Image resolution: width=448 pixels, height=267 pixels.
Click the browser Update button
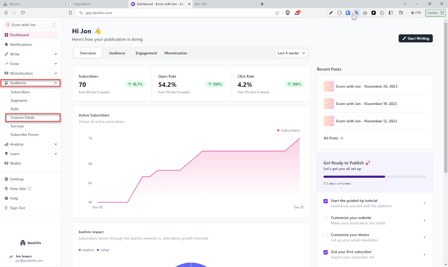(435, 13)
